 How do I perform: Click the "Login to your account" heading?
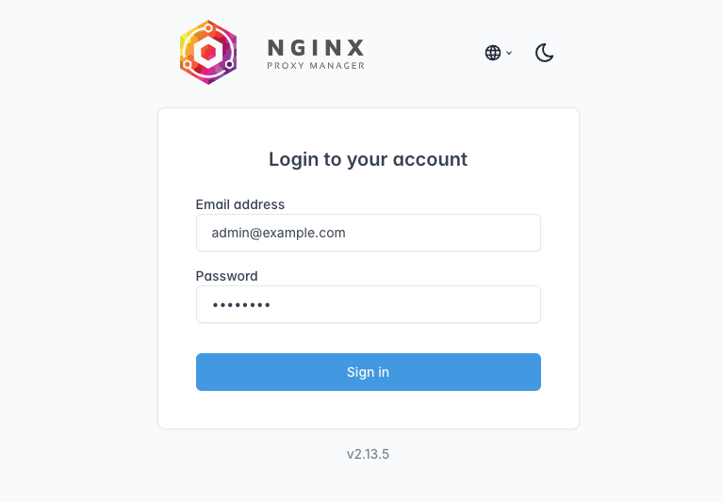(368, 159)
